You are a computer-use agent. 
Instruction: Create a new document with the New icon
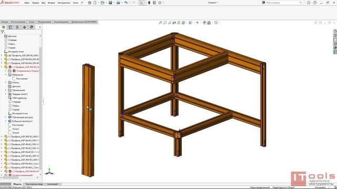coord(95,3)
